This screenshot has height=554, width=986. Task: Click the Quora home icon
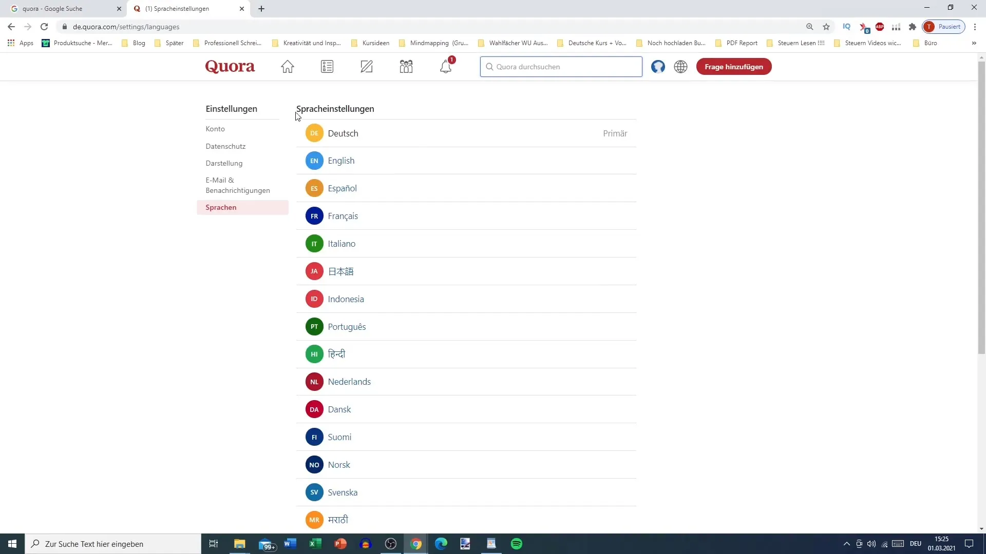click(287, 66)
